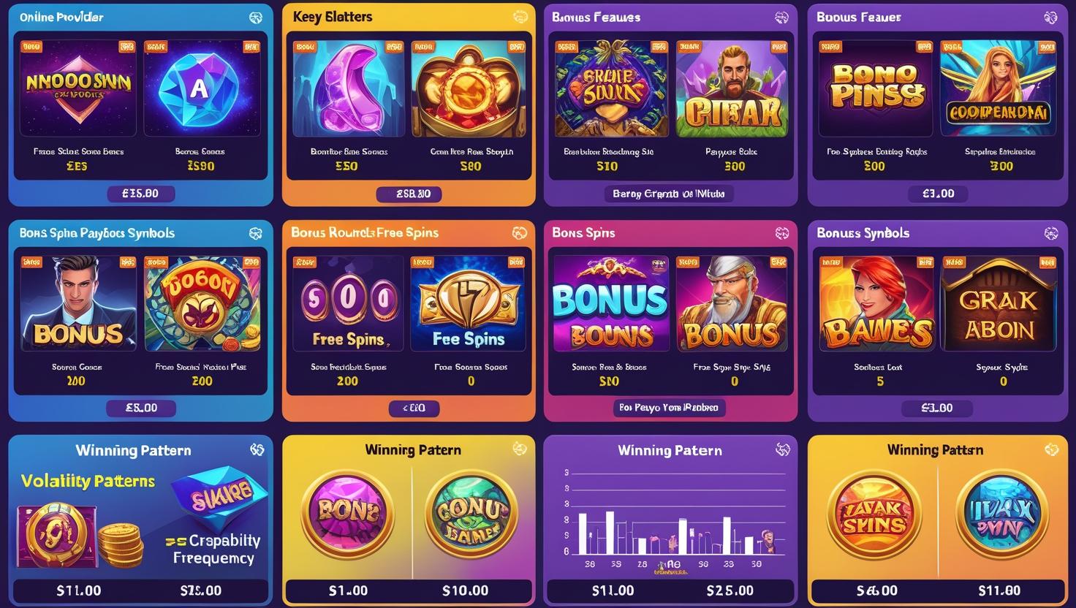Screen dimensions: 1076x608
Task: Click the $25.00 amount below the bar chart
Action: pyautogui.click(x=730, y=590)
